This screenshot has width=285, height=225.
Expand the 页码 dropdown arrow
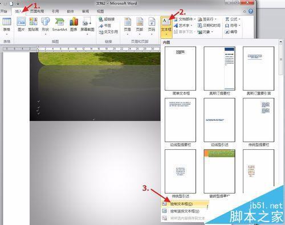pos(152,34)
